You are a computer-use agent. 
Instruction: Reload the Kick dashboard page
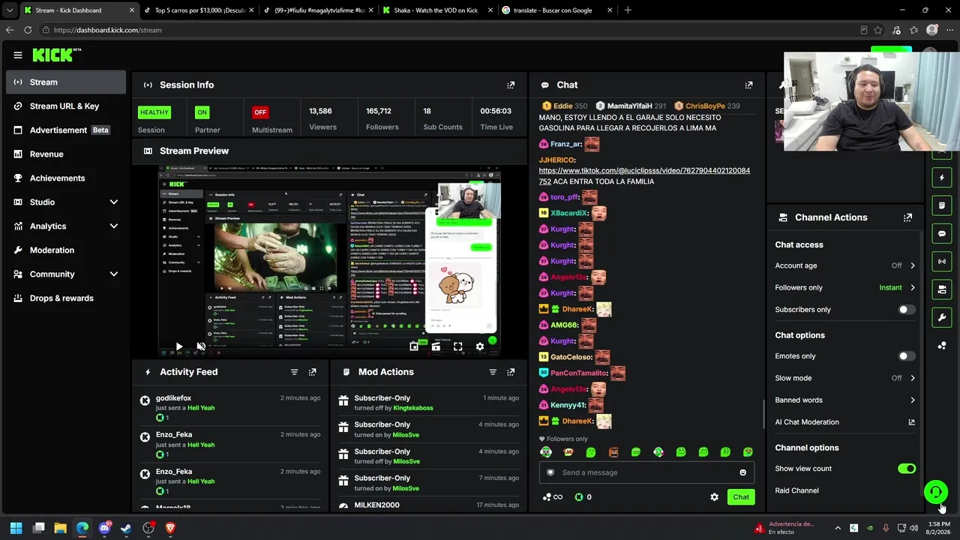(28, 30)
